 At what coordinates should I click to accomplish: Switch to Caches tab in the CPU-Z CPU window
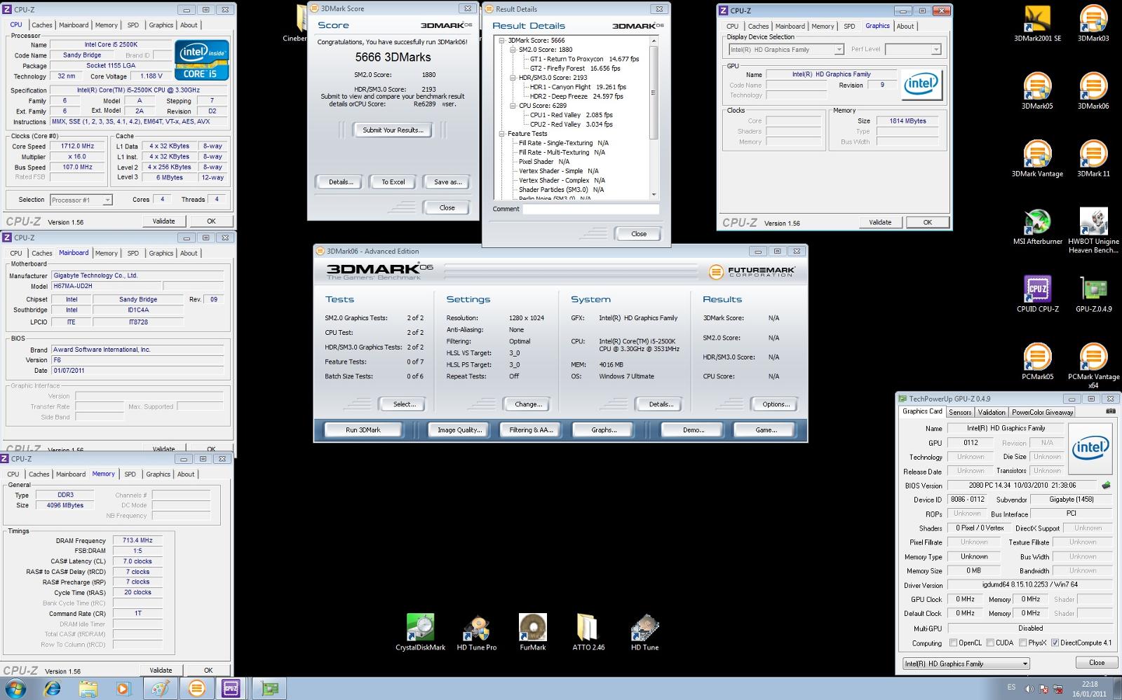pyautogui.click(x=42, y=25)
